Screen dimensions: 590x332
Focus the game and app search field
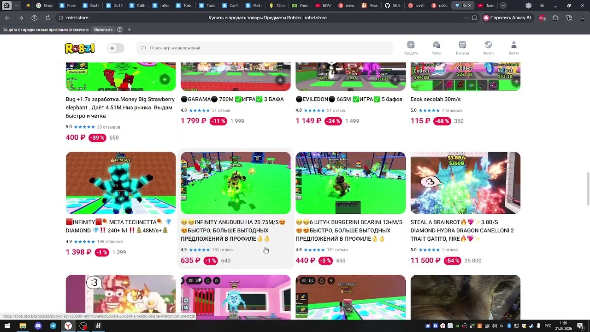click(265, 48)
